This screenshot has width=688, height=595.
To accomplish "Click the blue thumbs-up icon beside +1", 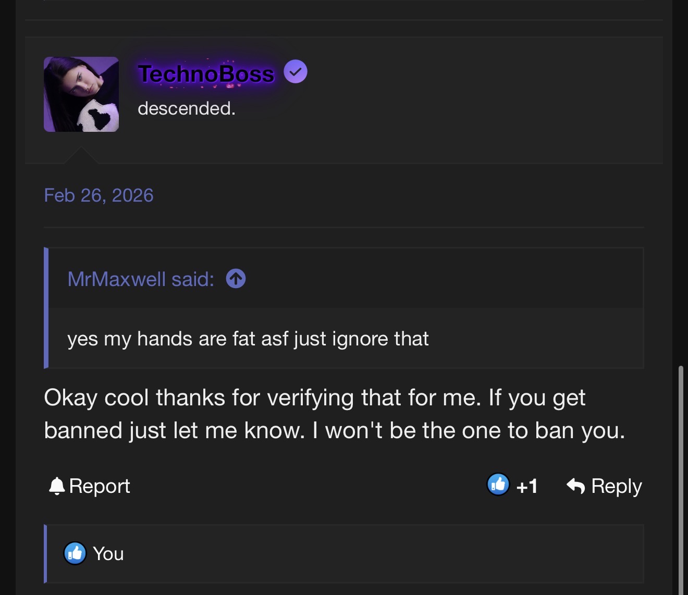I will coord(498,485).
